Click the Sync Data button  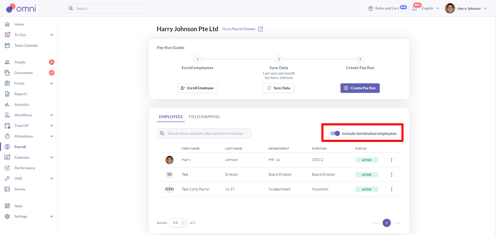pyautogui.click(x=279, y=88)
